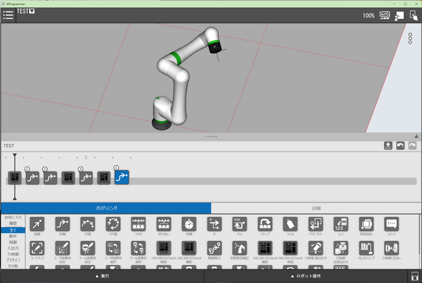Expand the 実行 panel at the bottom

(102, 277)
